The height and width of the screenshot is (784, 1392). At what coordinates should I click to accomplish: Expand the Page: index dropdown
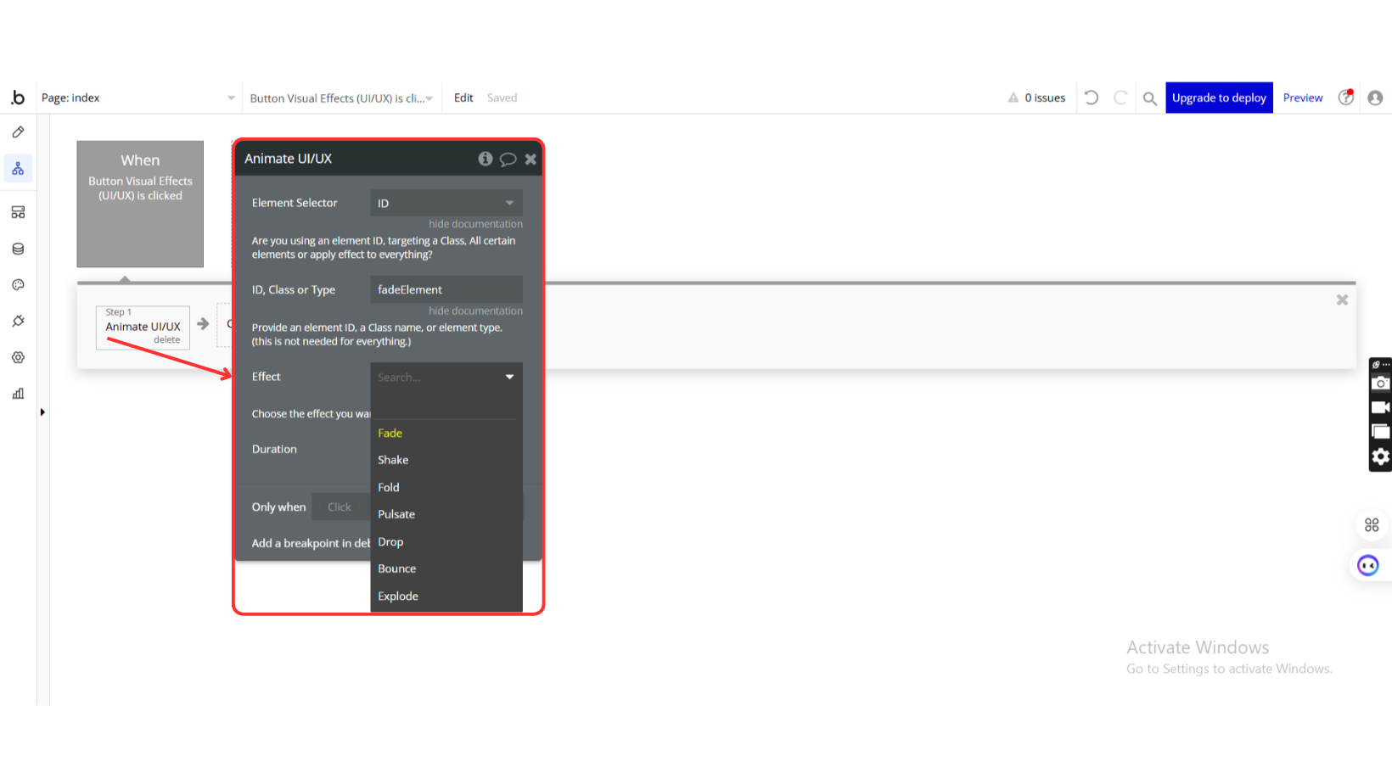tap(138, 98)
